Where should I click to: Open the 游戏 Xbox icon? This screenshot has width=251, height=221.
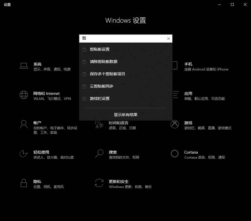175,124
